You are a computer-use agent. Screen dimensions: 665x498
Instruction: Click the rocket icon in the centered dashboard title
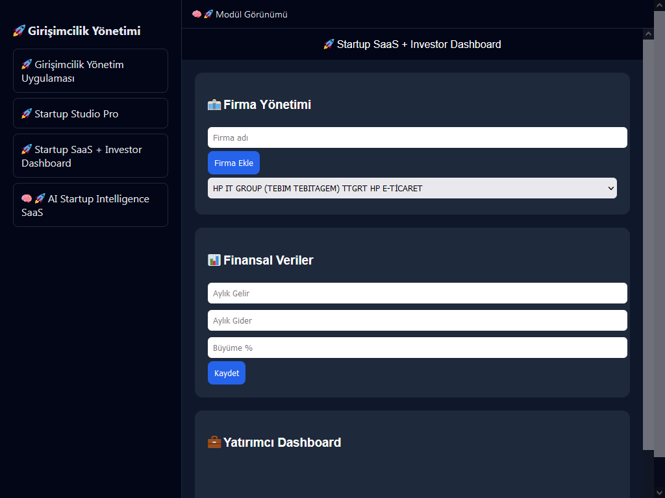pyautogui.click(x=329, y=45)
